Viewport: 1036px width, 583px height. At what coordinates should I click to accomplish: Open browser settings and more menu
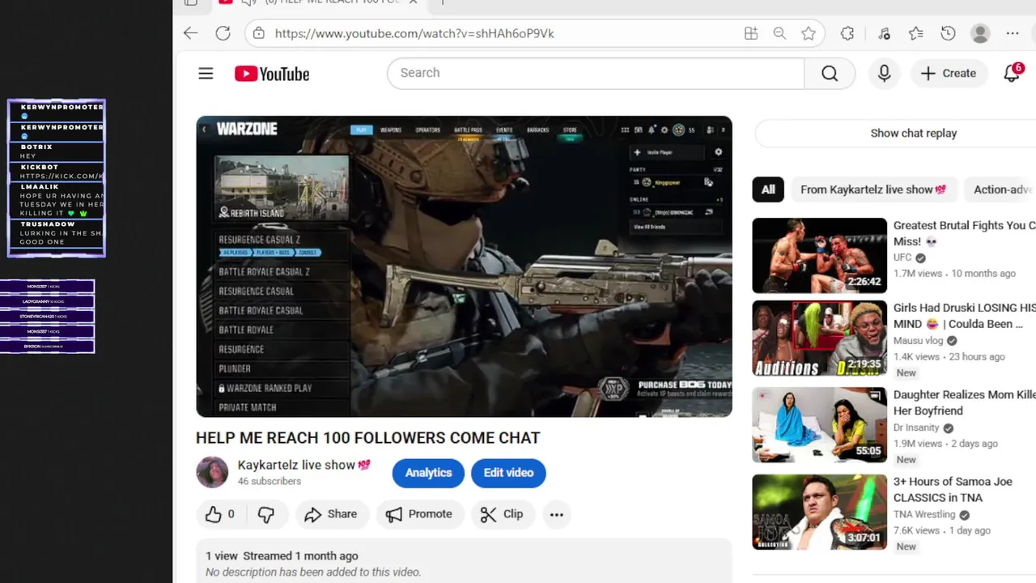click(1013, 33)
